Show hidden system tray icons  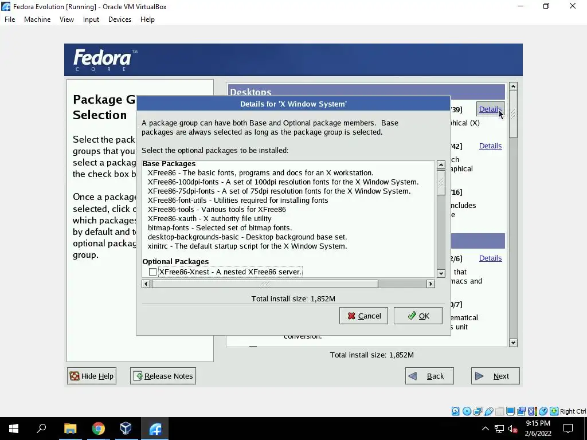[485, 429]
